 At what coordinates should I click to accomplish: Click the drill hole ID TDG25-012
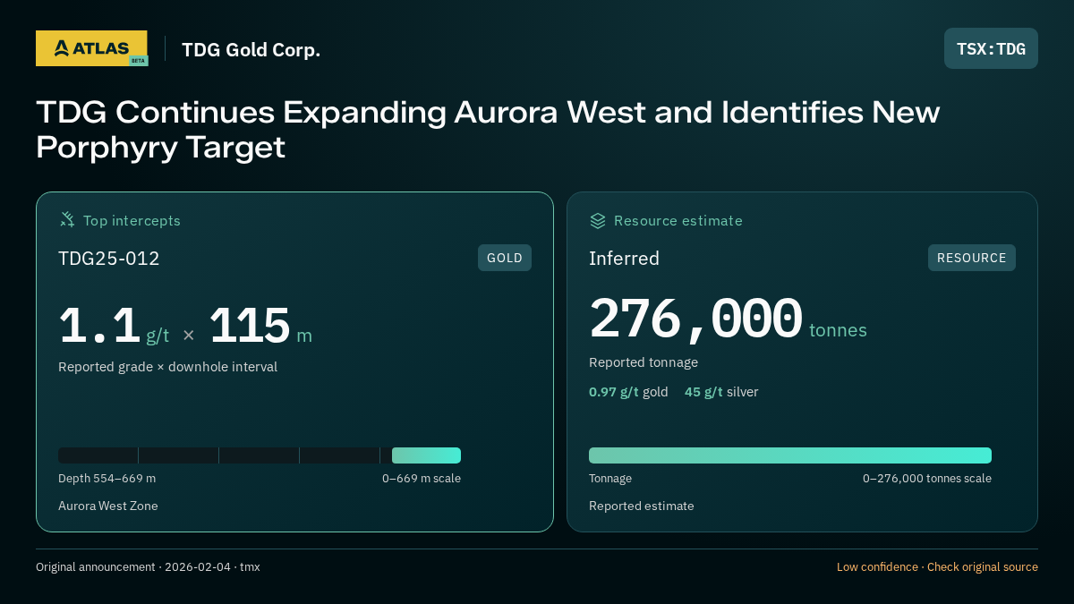(x=109, y=259)
